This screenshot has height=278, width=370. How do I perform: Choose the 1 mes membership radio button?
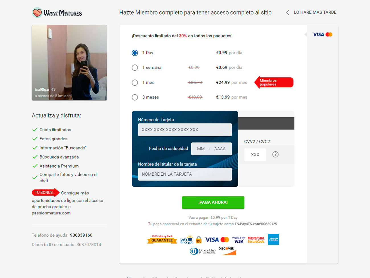click(135, 82)
